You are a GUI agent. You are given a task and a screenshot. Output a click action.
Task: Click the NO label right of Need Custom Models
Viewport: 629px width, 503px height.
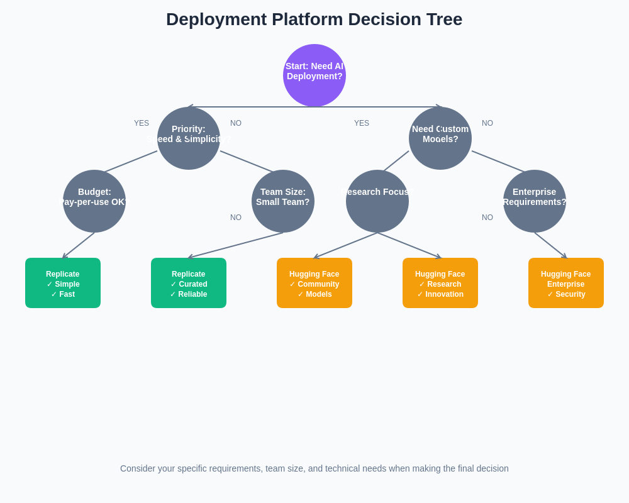click(487, 123)
